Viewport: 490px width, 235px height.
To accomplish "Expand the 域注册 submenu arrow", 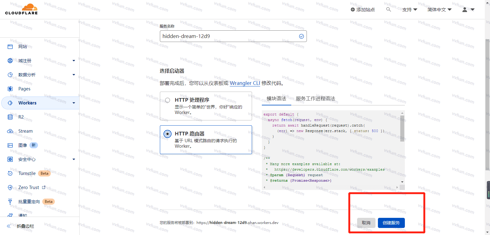I will click(74, 61).
